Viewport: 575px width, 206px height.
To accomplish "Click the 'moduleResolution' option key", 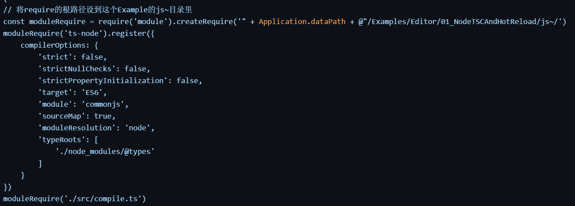I will click(77, 128).
